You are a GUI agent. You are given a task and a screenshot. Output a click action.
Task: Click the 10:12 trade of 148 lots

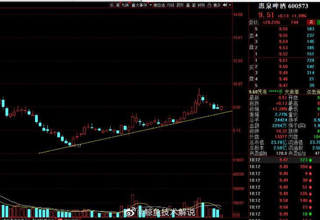pos(284,200)
